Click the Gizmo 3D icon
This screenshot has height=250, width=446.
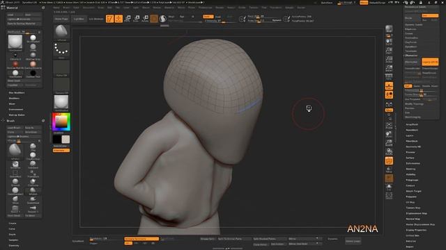coord(154,19)
